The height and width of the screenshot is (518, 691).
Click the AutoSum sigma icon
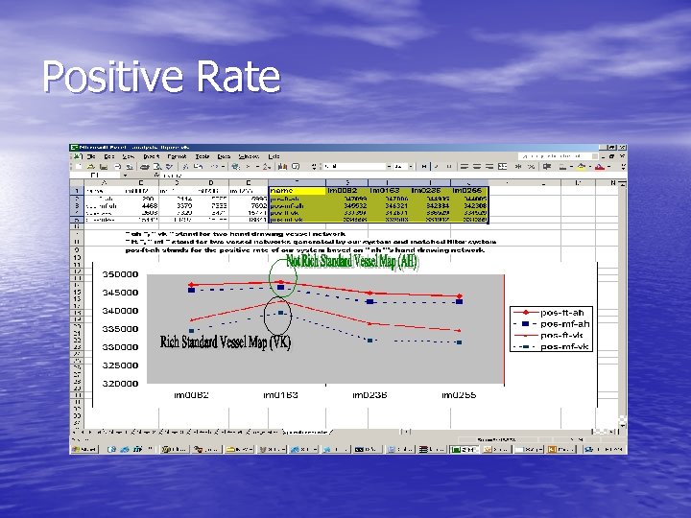(x=248, y=167)
